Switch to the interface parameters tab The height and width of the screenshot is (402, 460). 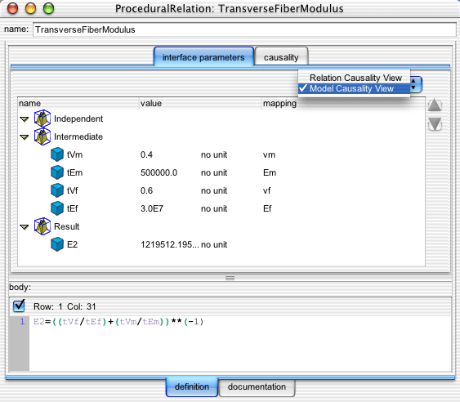click(x=203, y=57)
